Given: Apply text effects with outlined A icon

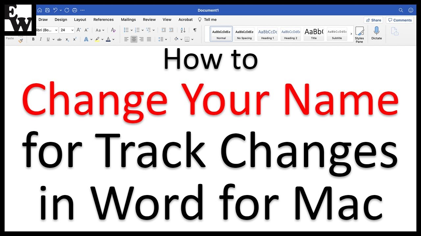Looking at the screenshot, I should click(86, 39).
